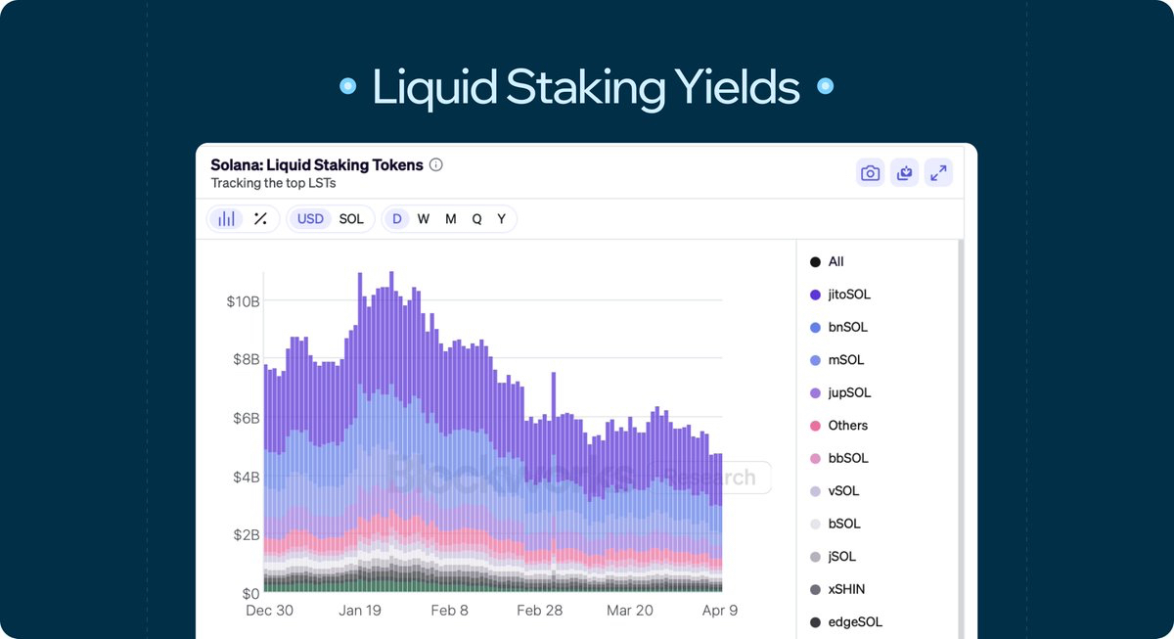Select the monthly (M) interval
This screenshot has height=639, width=1174.
[x=450, y=219]
